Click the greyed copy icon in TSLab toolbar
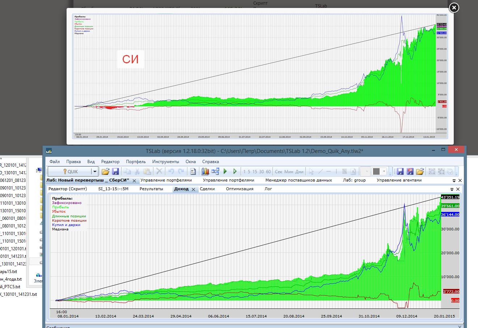Viewport: 478px width, 328px height. [127, 171]
